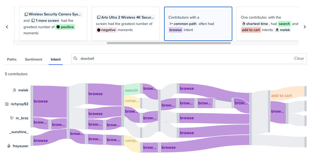This screenshot has width=313, height=161.
Task: Select the common path insight card
Action: (x=198, y=24)
